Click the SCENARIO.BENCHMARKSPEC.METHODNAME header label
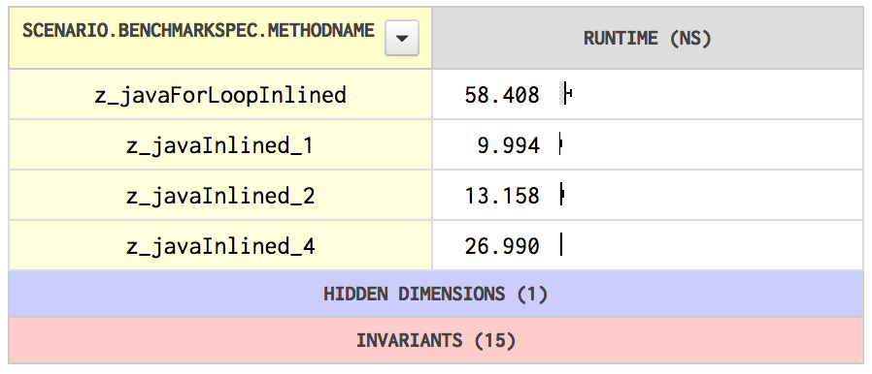 [198, 30]
